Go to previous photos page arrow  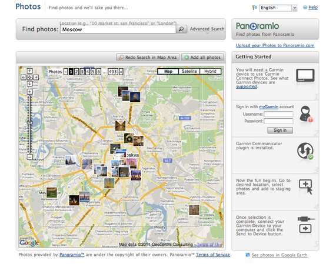66,72
